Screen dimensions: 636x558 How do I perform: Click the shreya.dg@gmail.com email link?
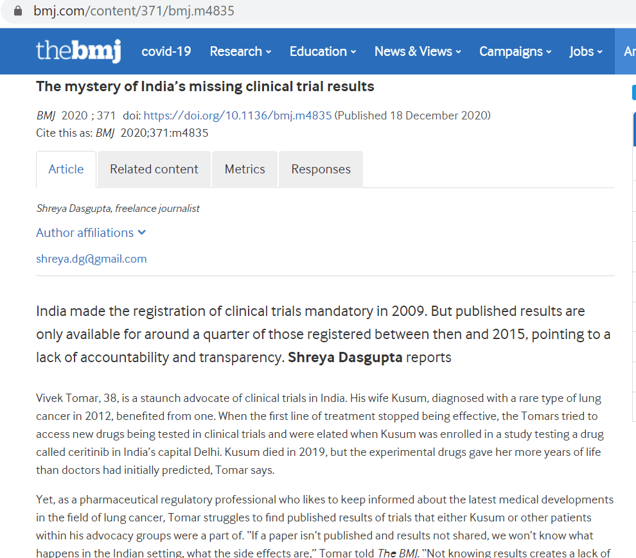[x=91, y=259]
